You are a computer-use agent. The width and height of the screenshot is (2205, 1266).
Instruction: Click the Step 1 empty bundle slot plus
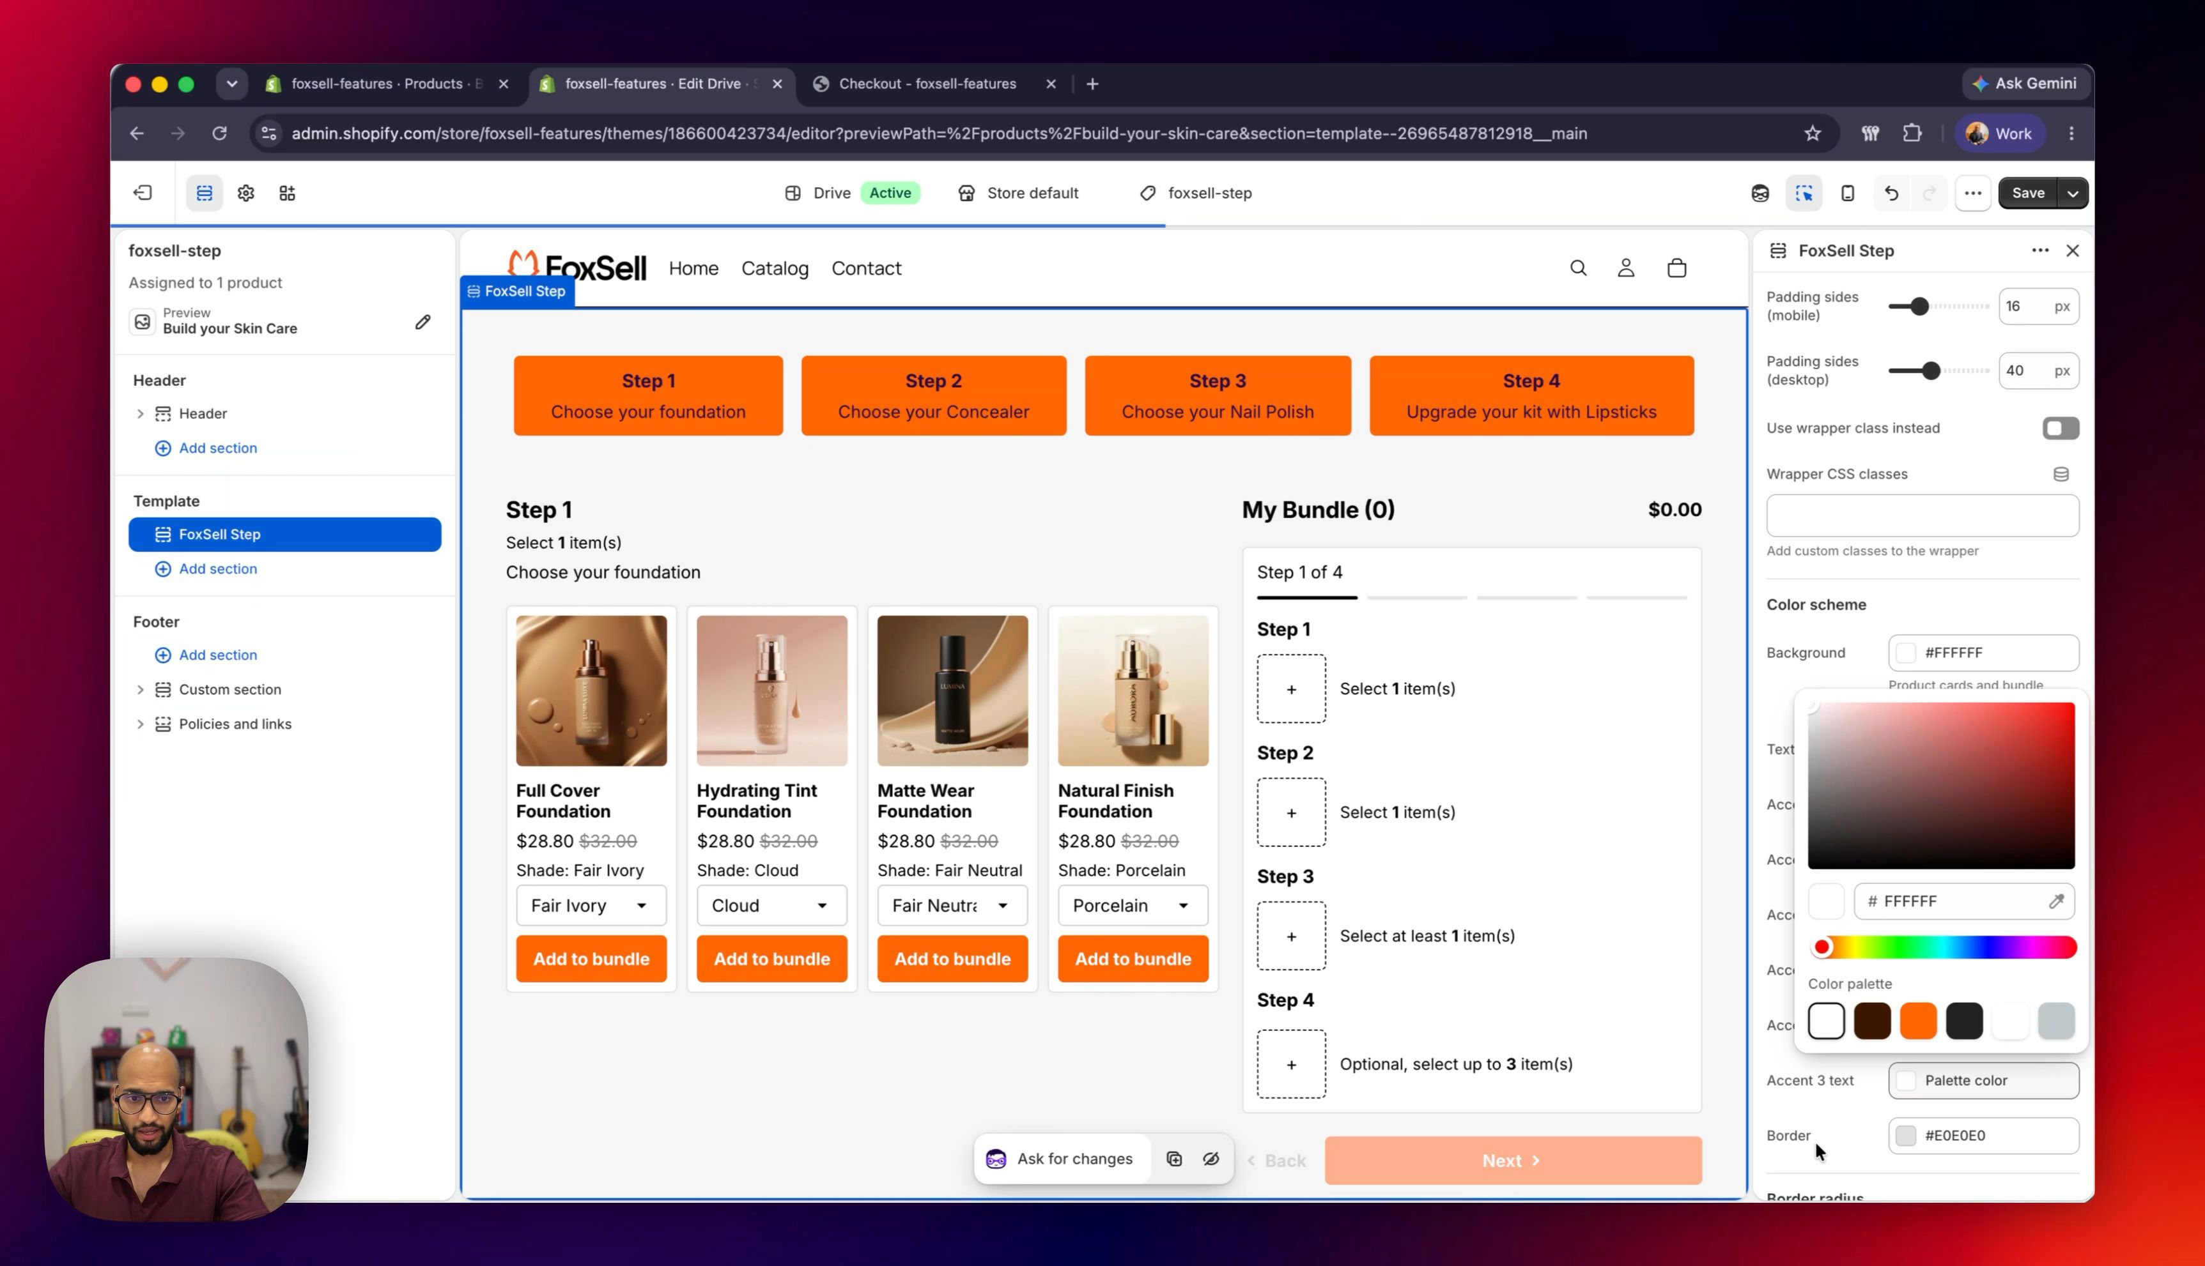pyautogui.click(x=1291, y=689)
